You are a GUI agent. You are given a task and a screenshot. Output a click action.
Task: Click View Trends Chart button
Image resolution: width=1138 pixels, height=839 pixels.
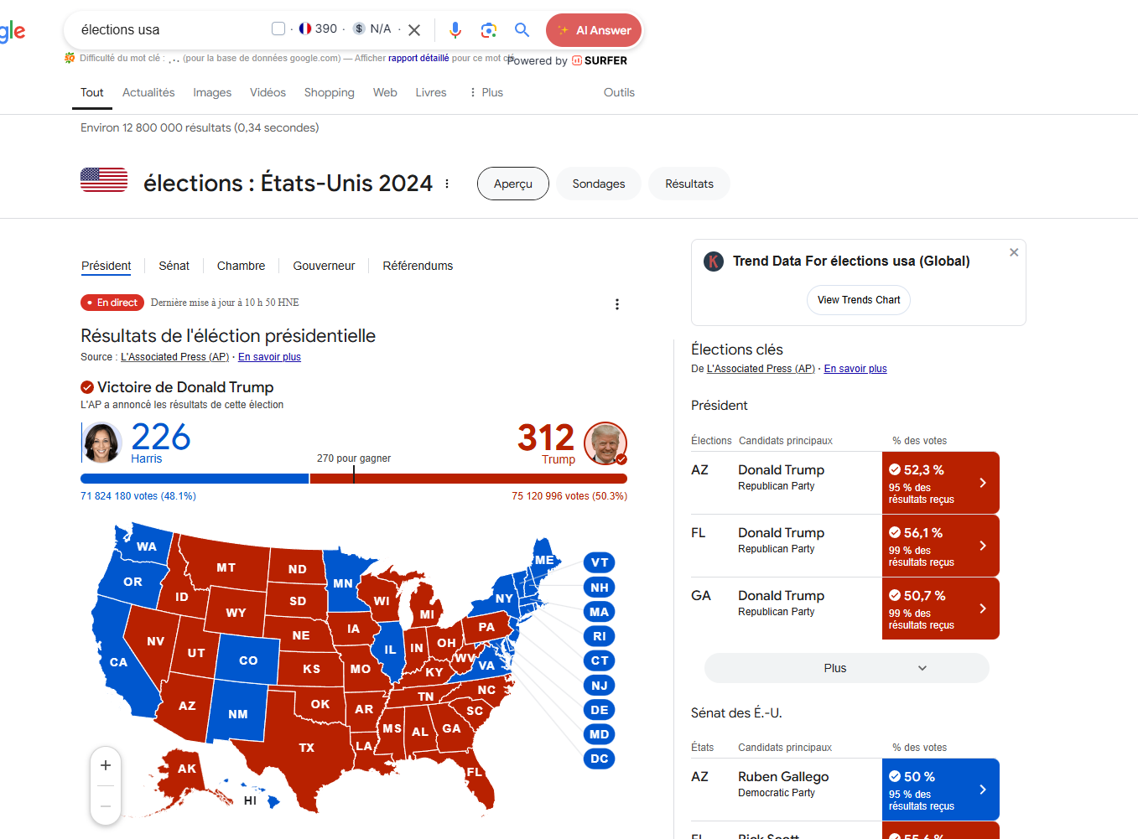tap(858, 300)
